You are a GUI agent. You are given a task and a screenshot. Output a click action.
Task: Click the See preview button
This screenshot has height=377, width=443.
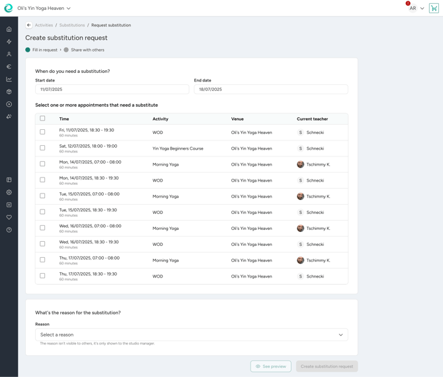pyautogui.click(x=270, y=366)
